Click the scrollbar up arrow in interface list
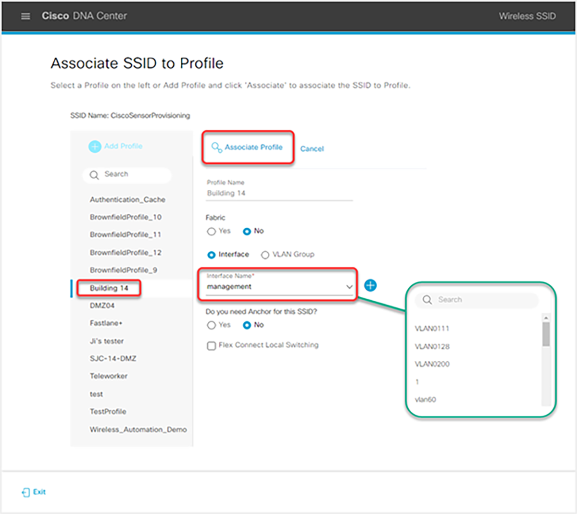 tap(546, 318)
